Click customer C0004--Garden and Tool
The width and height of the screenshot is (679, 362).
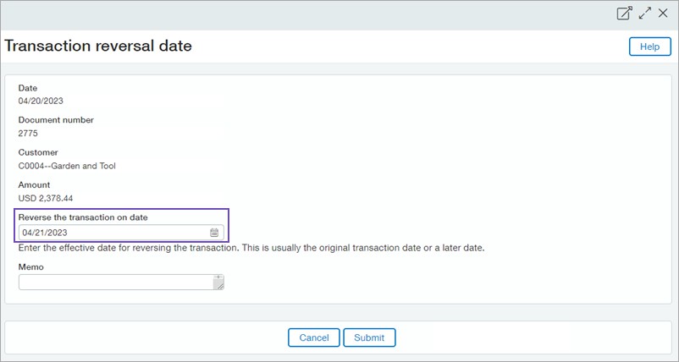[x=67, y=166]
